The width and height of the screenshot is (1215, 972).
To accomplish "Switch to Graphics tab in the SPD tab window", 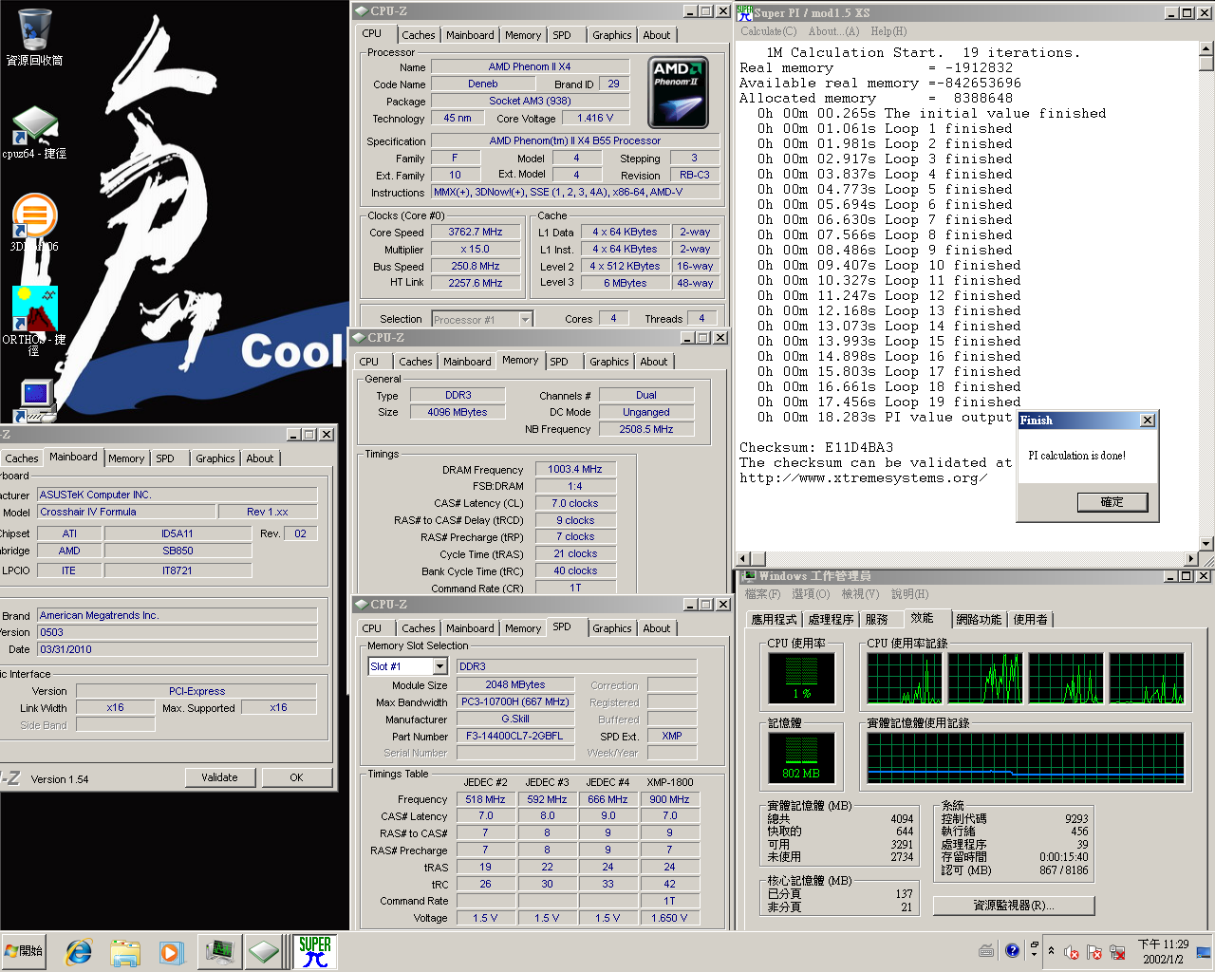I will click(611, 628).
